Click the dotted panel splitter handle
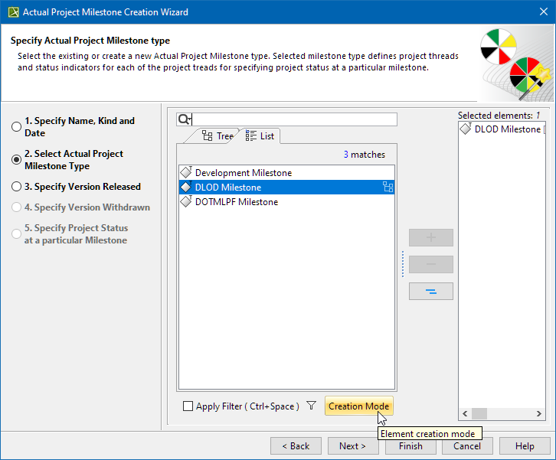Screen dimensions: 556x460 pyautogui.click(x=403, y=264)
